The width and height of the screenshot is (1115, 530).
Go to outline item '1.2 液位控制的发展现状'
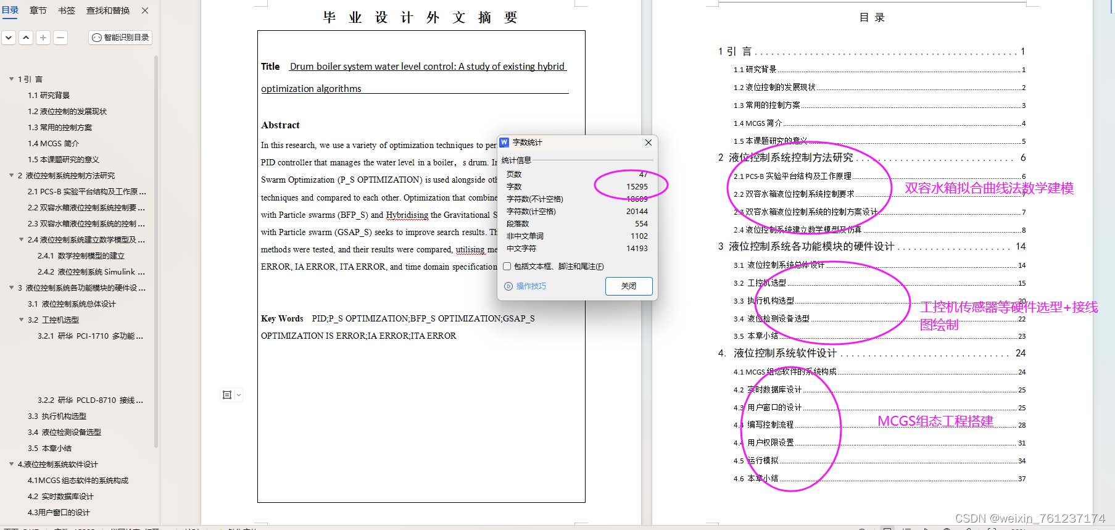[67, 111]
